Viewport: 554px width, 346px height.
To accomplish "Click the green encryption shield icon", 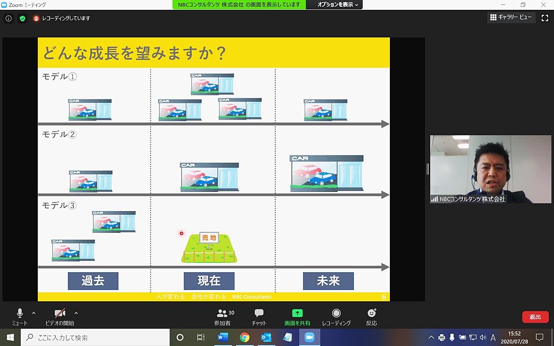I will [x=22, y=18].
